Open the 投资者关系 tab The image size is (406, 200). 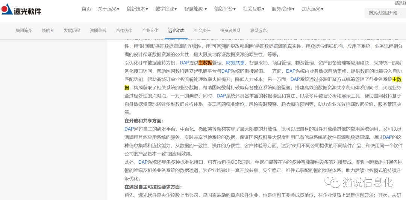(230, 31)
